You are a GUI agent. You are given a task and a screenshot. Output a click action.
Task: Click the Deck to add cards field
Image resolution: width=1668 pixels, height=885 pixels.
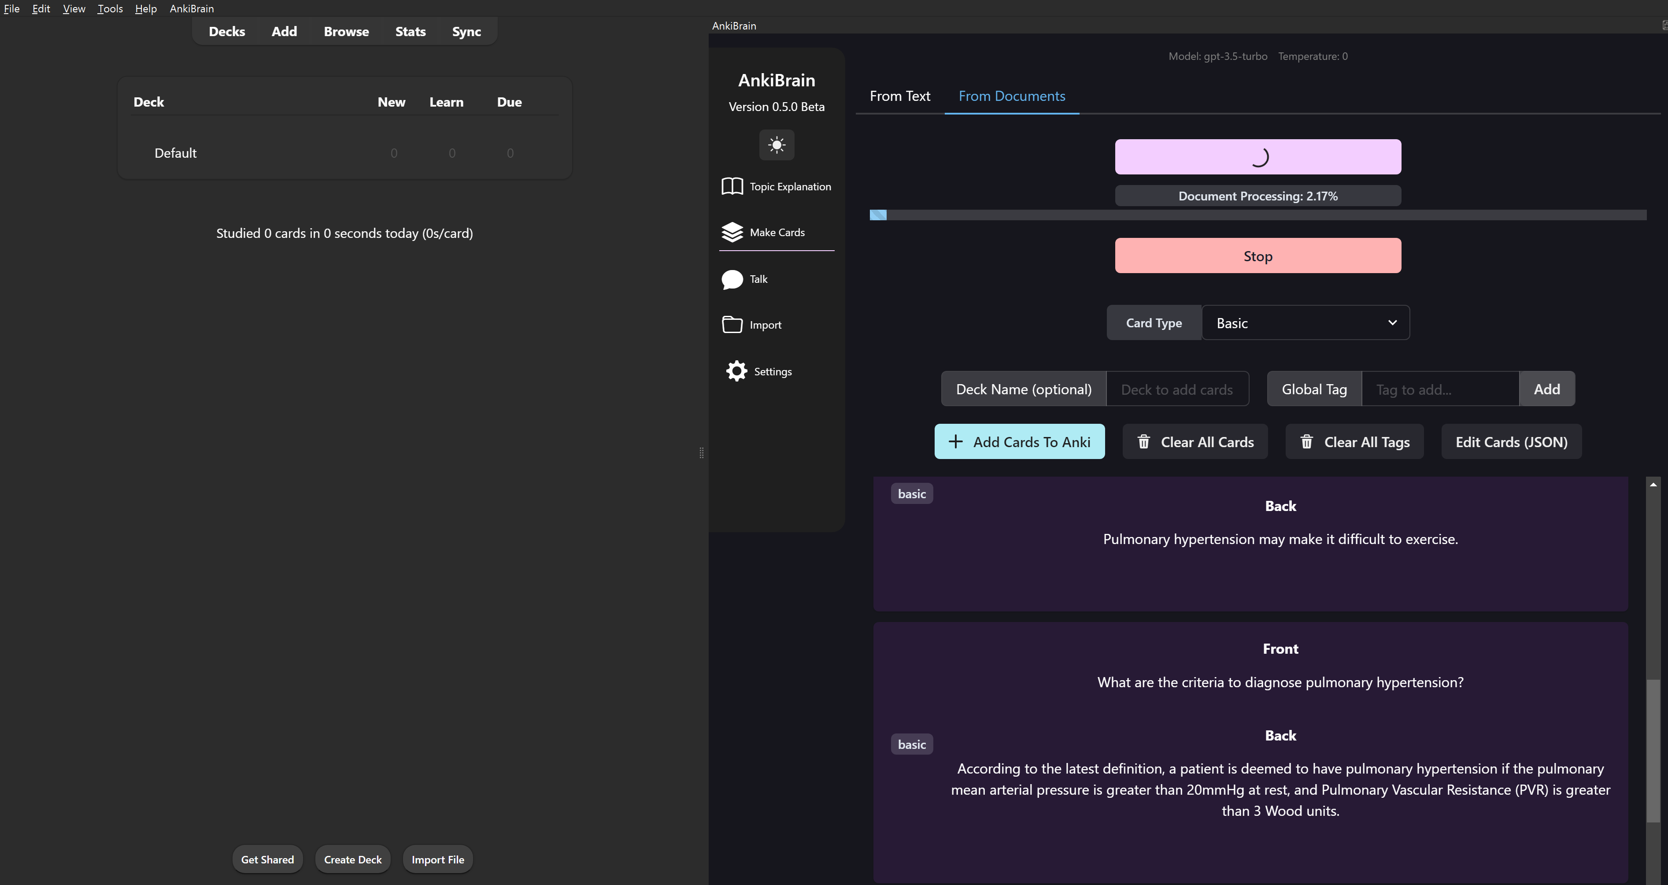1176,389
